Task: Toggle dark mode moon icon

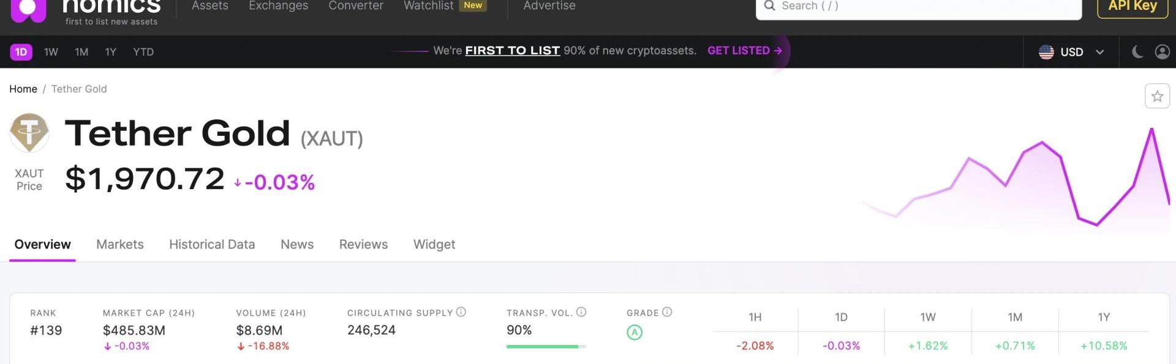Action: coord(1137,52)
